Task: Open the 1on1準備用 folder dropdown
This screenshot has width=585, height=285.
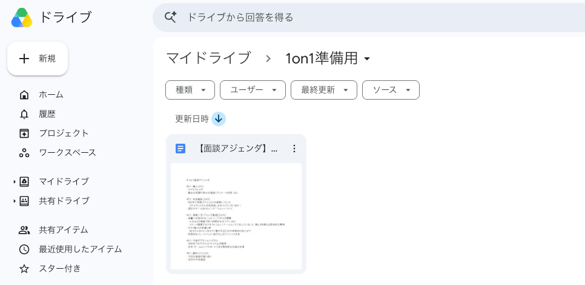Action: 328,59
